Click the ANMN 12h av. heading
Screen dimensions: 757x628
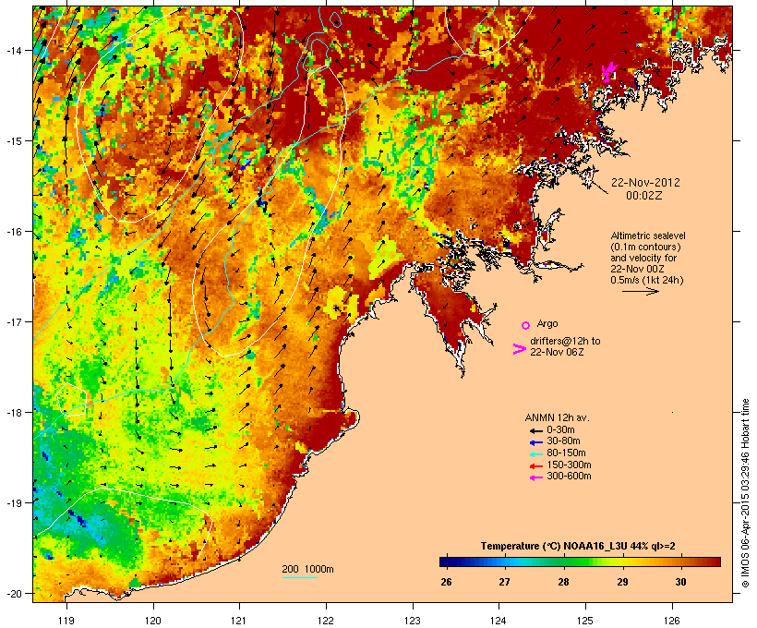coord(557,417)
